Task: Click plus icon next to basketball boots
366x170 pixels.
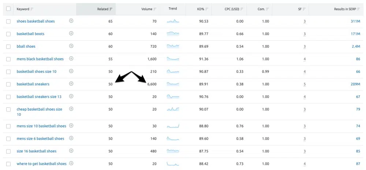Action: coord(71,33)
